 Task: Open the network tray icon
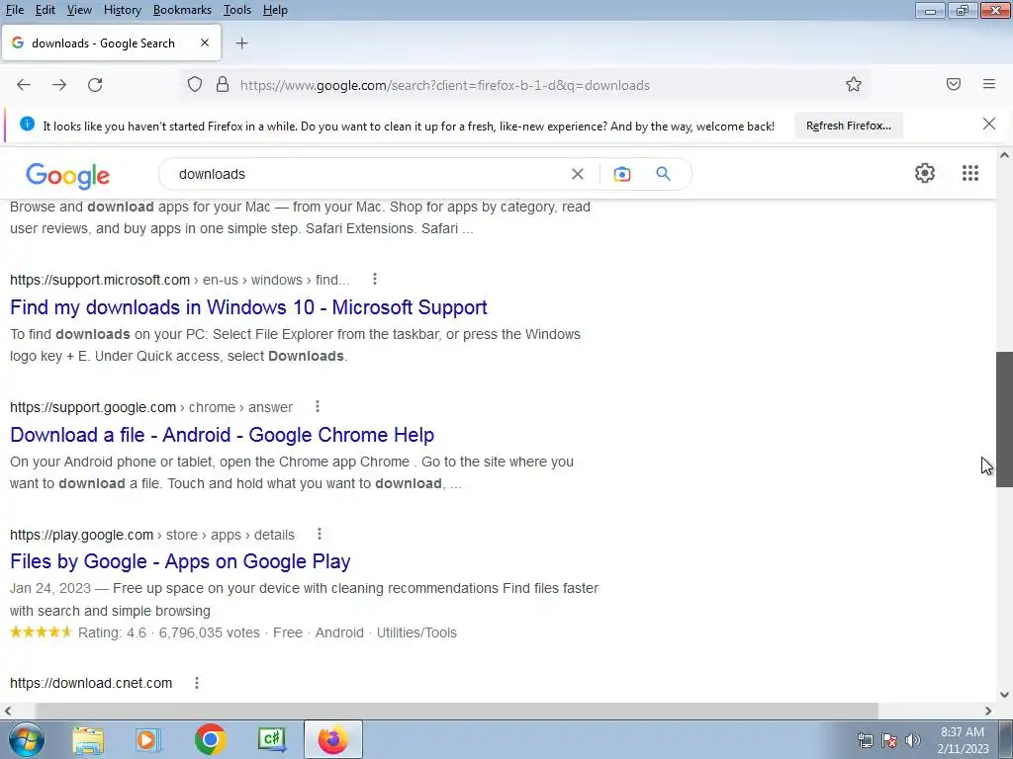(865, 740)
